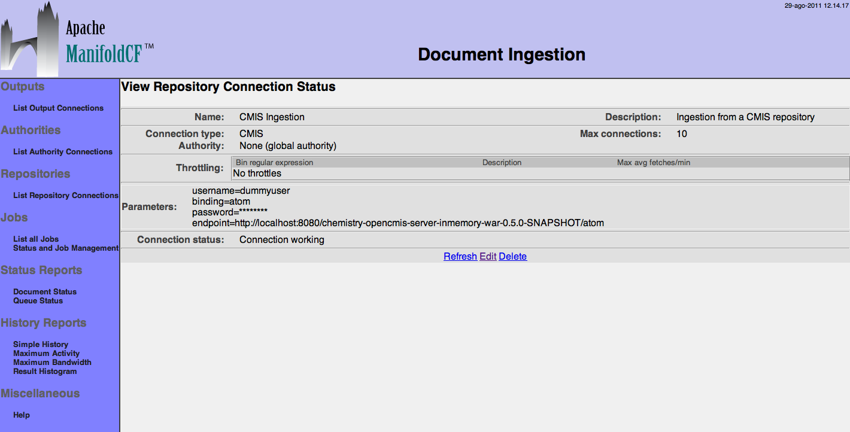The height and width of the screenshot is (432, 850).
Task: Click the Connection working status text
Action: [x=281, y=240]
